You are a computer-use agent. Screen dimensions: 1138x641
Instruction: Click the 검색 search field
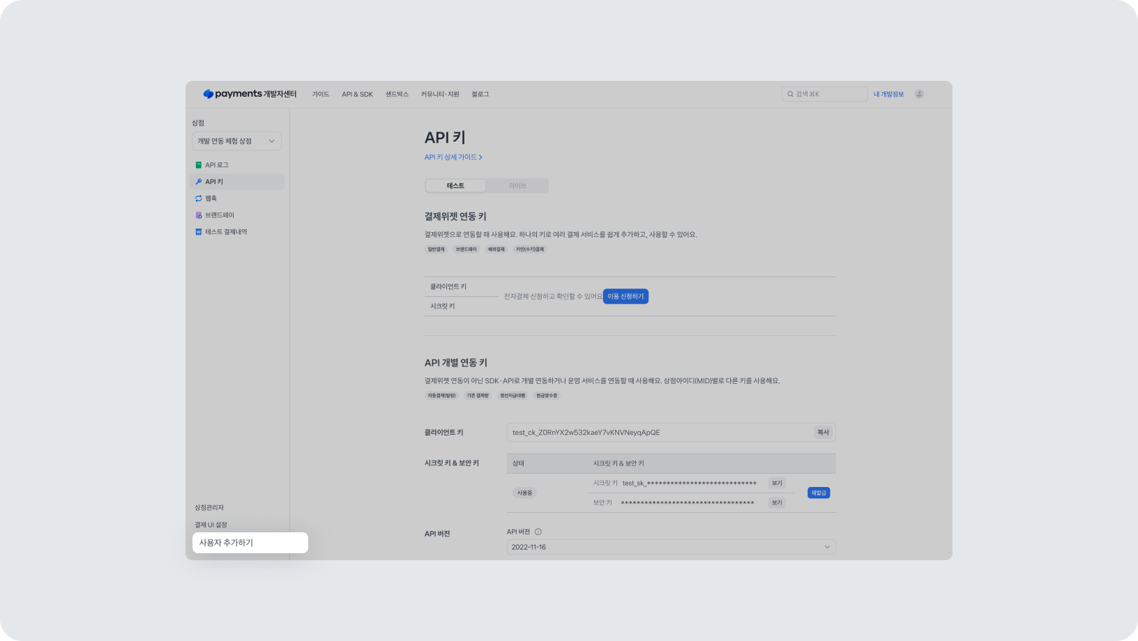click(825, 94)
